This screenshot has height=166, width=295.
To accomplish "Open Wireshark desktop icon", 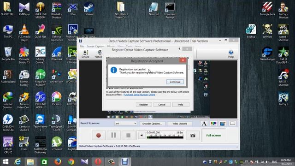I will pyautogui.click(x=57, y=54).
